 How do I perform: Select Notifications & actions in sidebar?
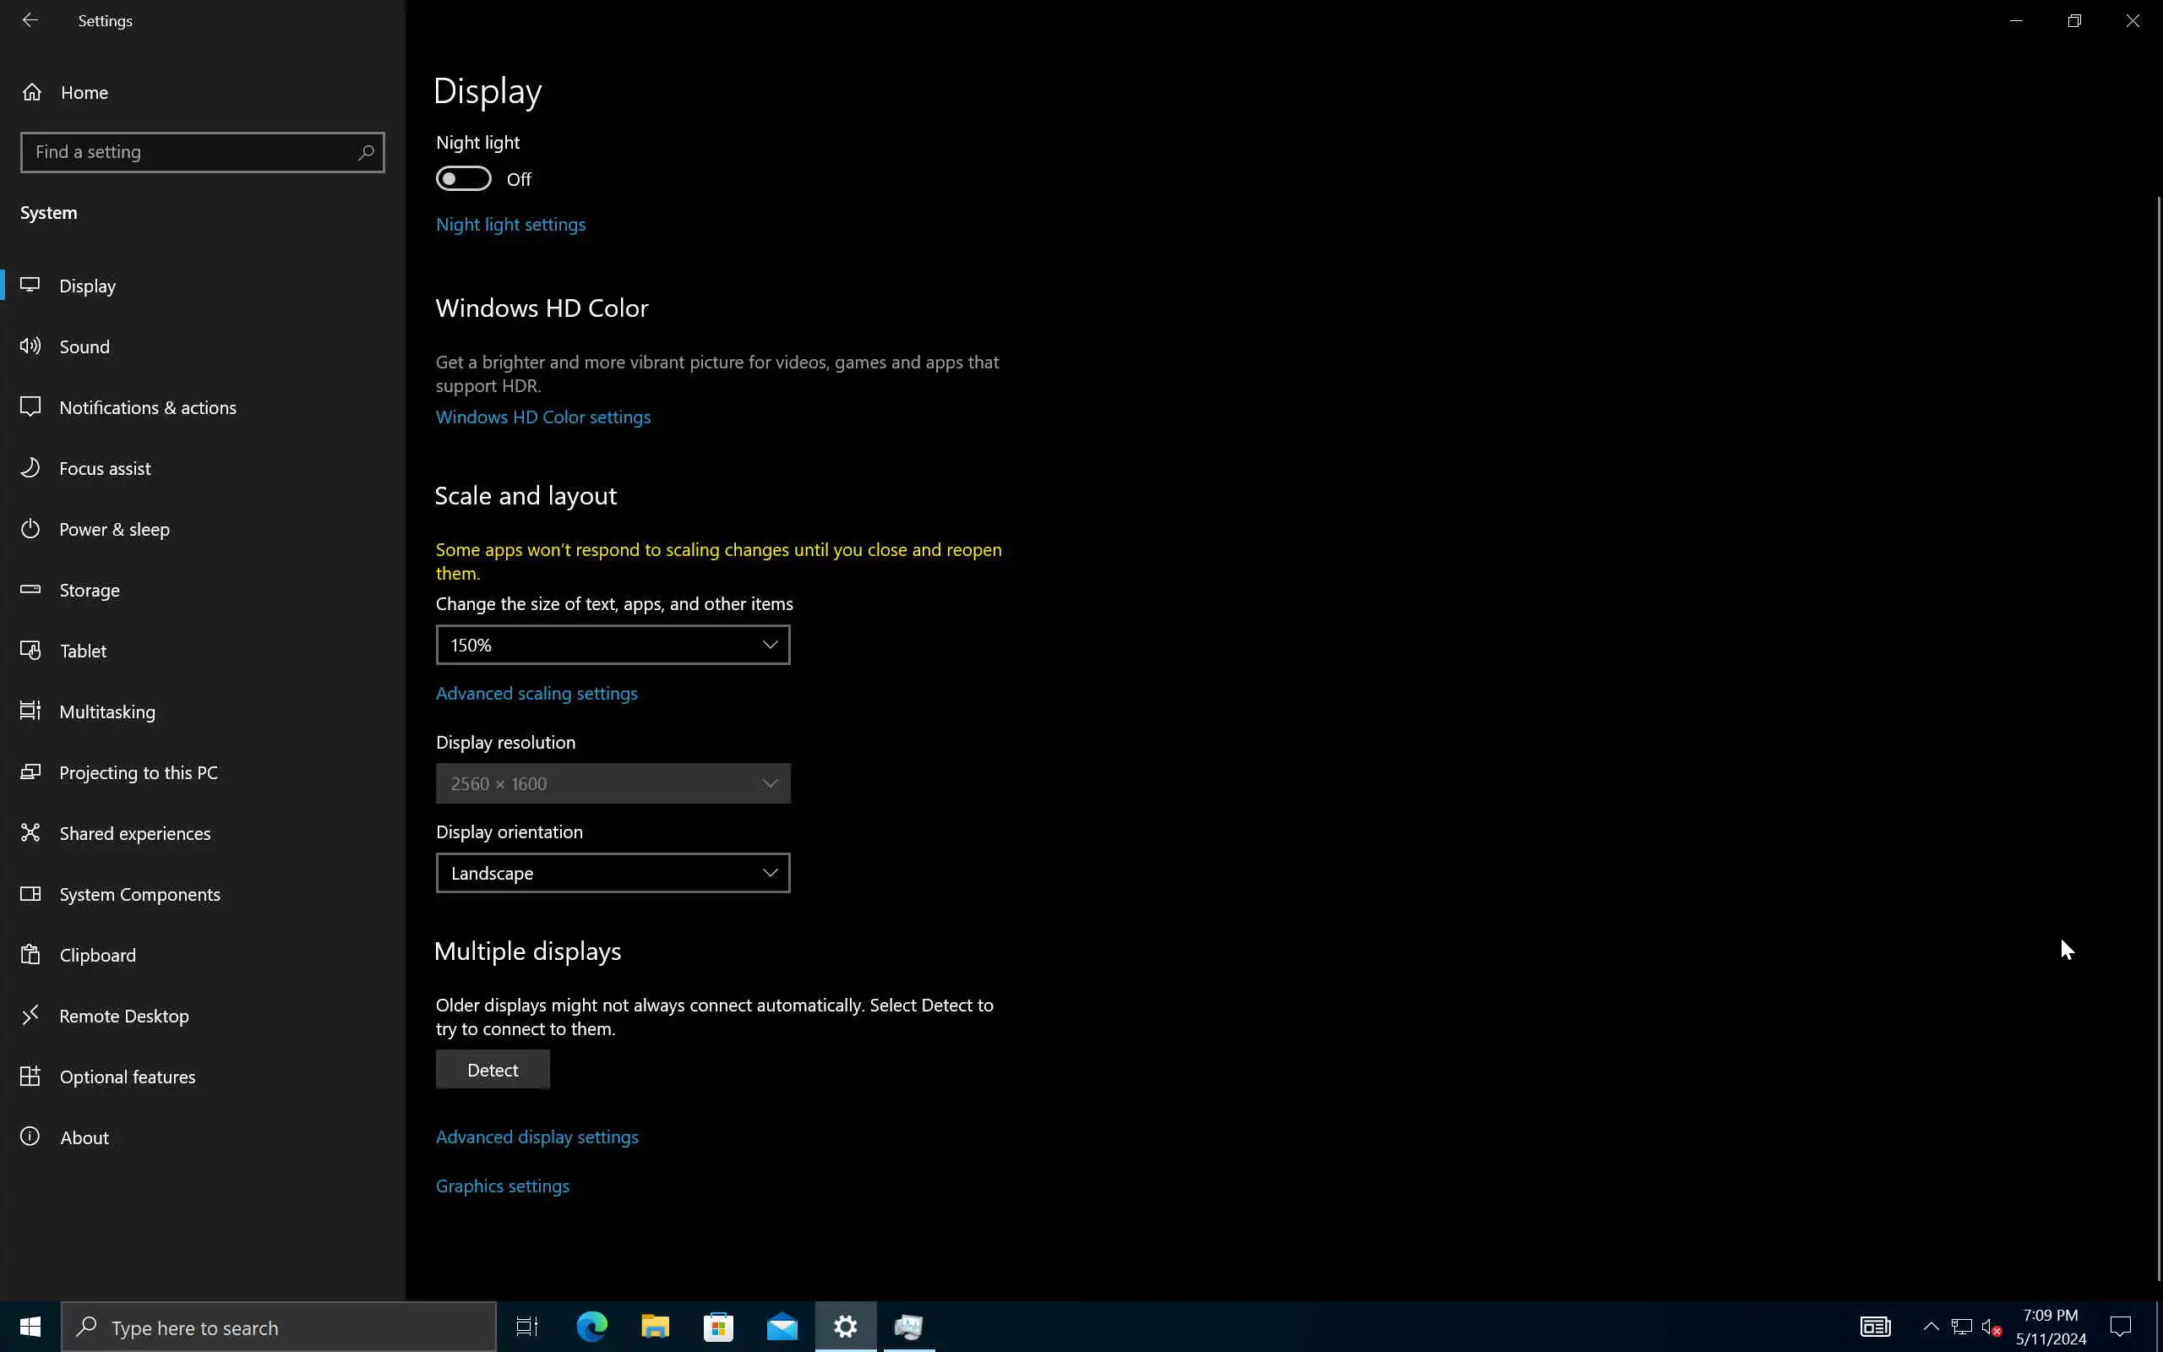tap(148, 408)
